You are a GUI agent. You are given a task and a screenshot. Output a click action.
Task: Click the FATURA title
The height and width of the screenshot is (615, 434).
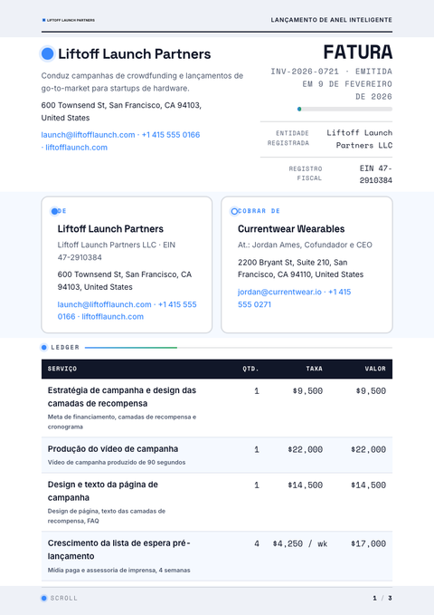point(358,53)
